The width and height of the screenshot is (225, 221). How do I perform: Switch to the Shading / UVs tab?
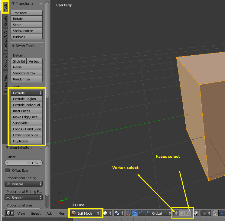(x=5, y=41)
